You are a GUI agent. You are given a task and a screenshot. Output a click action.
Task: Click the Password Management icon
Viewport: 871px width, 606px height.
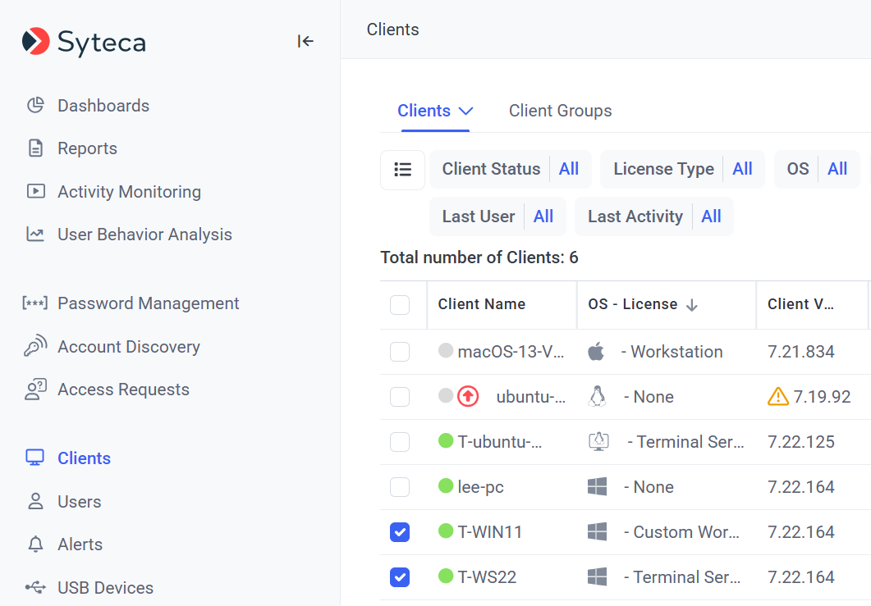35,303
